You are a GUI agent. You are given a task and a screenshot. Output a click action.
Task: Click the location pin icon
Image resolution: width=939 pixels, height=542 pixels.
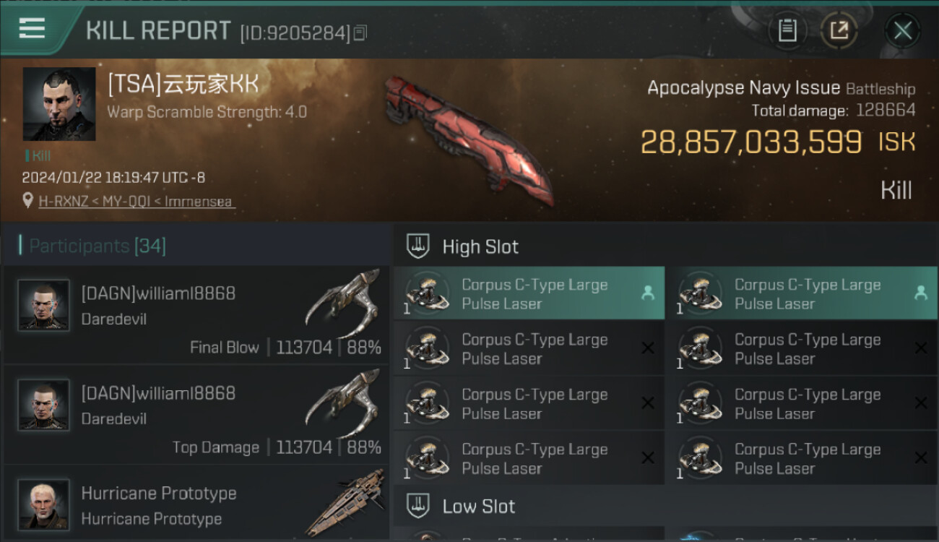(x=28, y=200)
